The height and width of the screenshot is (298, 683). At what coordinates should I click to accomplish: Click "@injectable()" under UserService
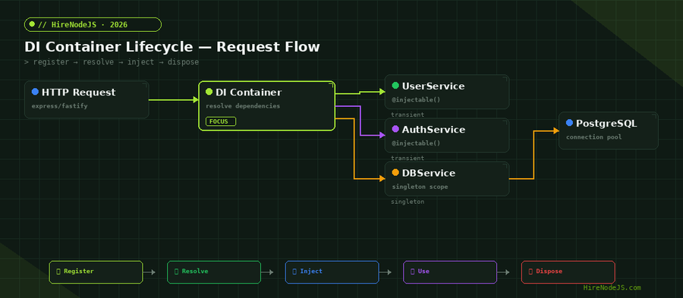417,100
